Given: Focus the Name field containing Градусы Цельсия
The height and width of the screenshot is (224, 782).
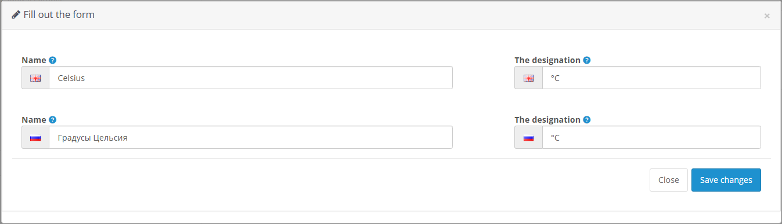Looking at the screenshot, I should [x=251, y=137].
